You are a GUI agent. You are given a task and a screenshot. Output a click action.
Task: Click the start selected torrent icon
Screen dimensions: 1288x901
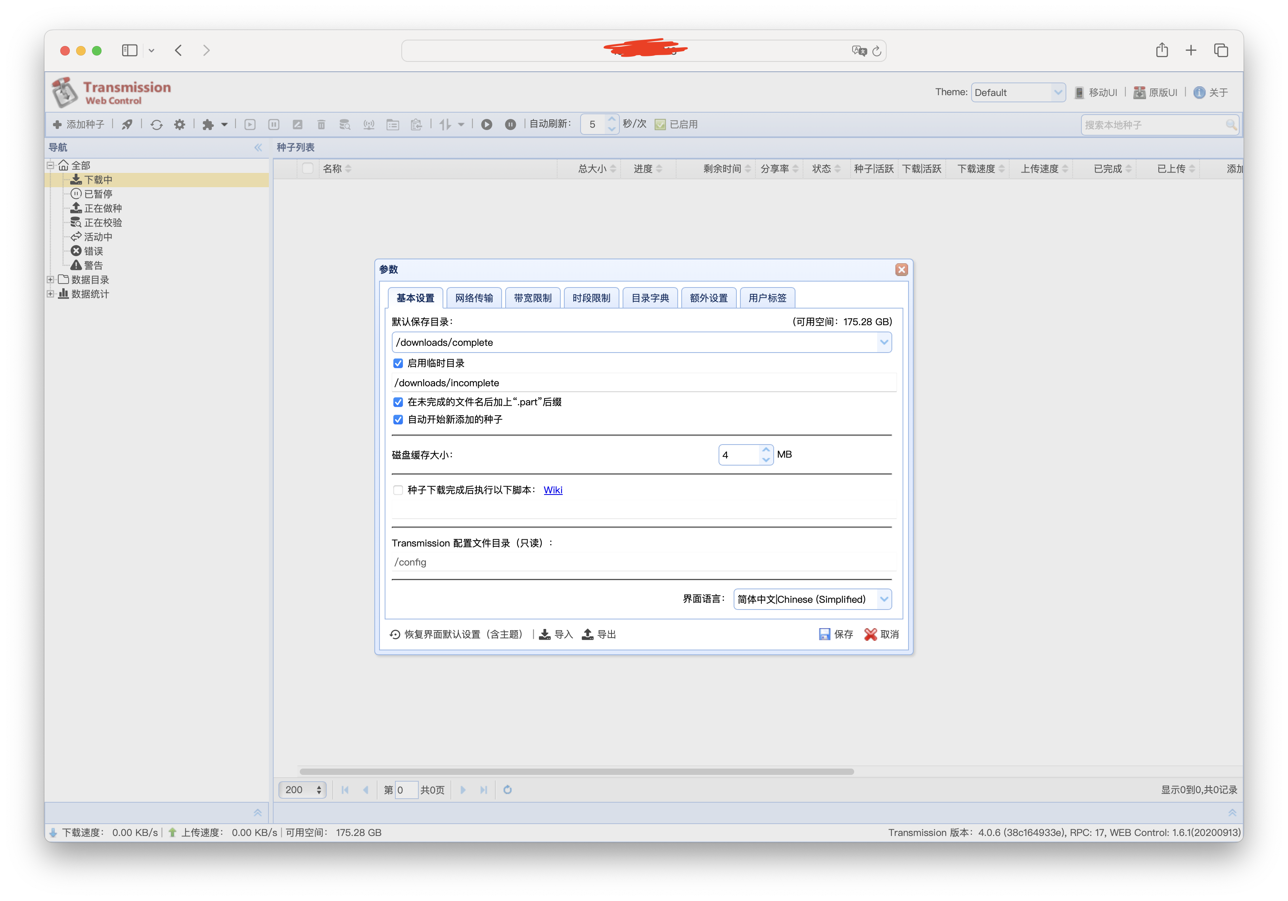[250, 125]
